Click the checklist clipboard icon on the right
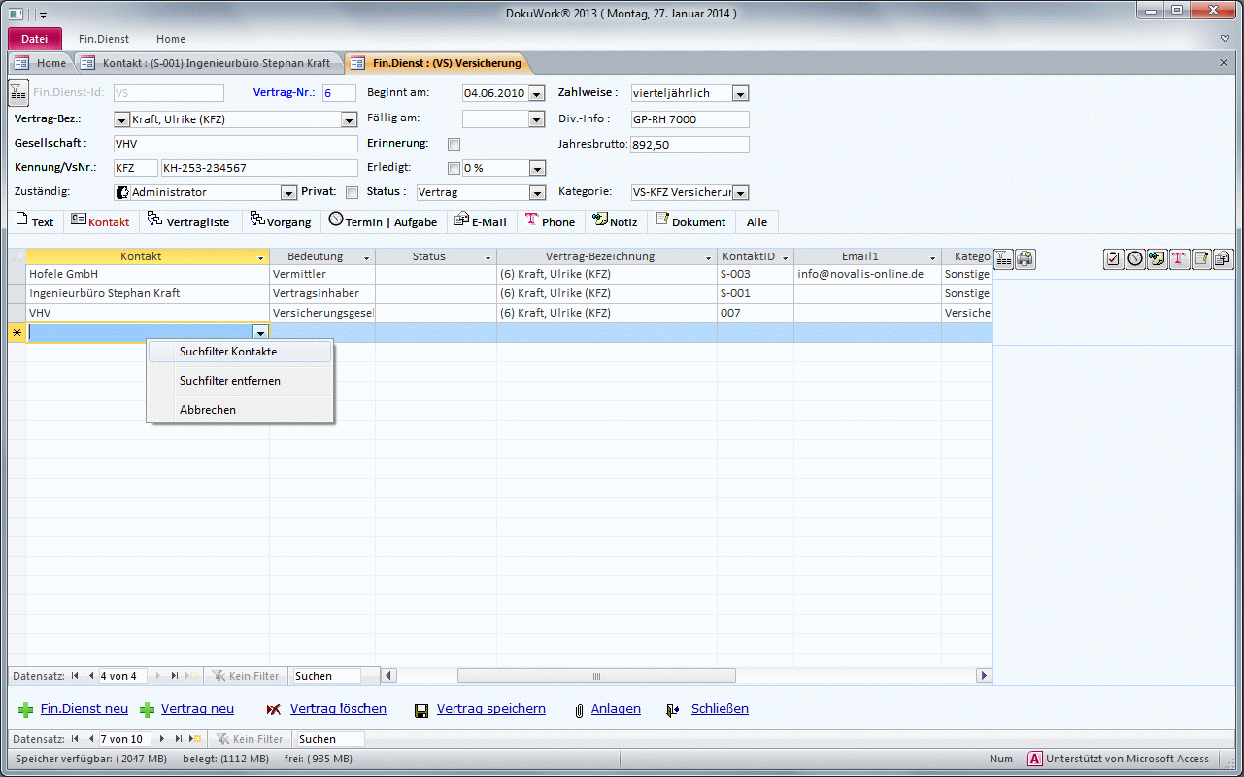Image resolution: width=1244 pixels, height=777 pixels. 1114,258
